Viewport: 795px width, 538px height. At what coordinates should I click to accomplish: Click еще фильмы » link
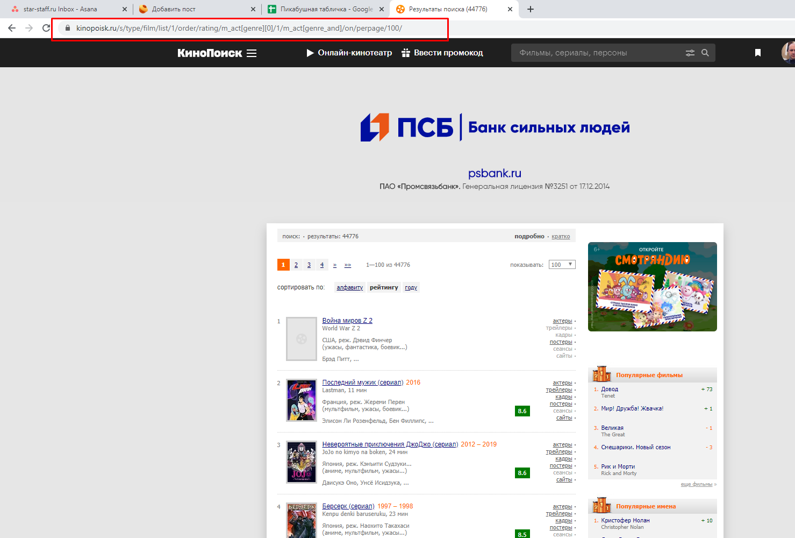pyautogui.click(x=698, y=484)
